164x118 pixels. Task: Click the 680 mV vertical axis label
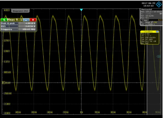[x=7, y=72]
